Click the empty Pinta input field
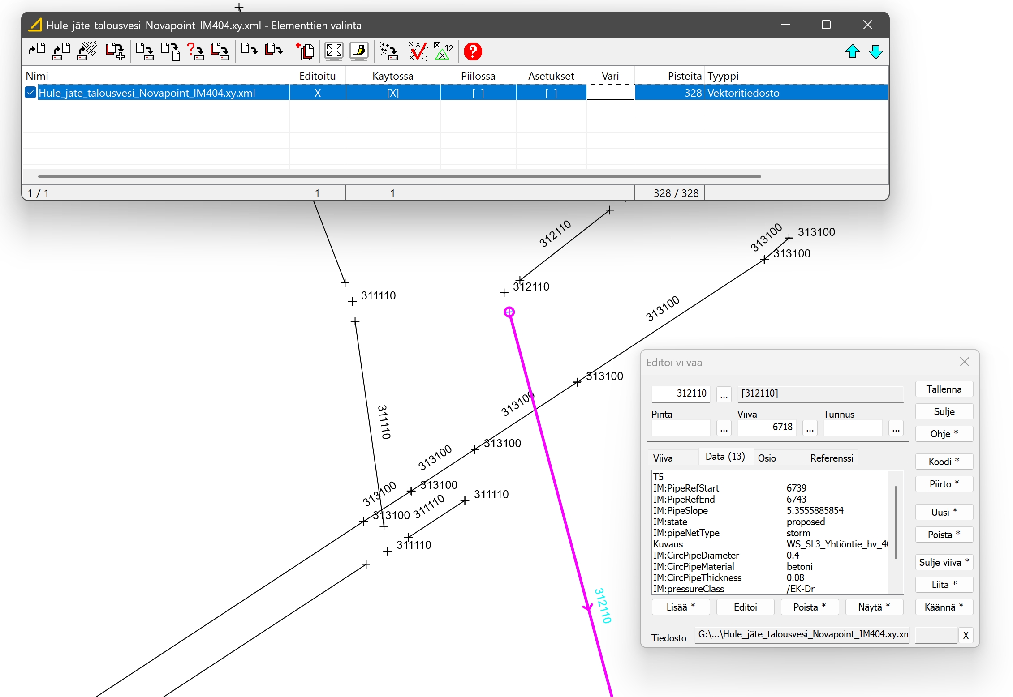The width and height of the screenshot is (1013, 697). [681, 427]
